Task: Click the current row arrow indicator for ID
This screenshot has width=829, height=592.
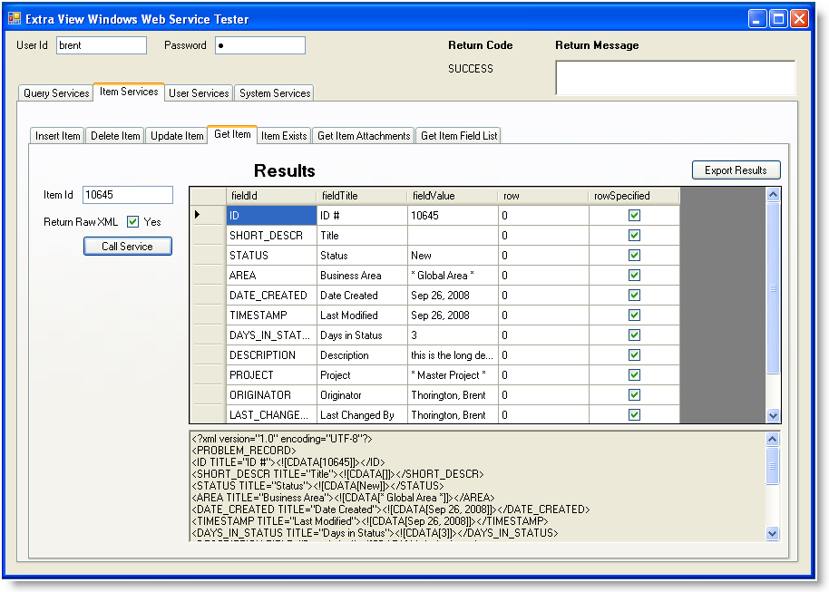Action: coord(197,215)
